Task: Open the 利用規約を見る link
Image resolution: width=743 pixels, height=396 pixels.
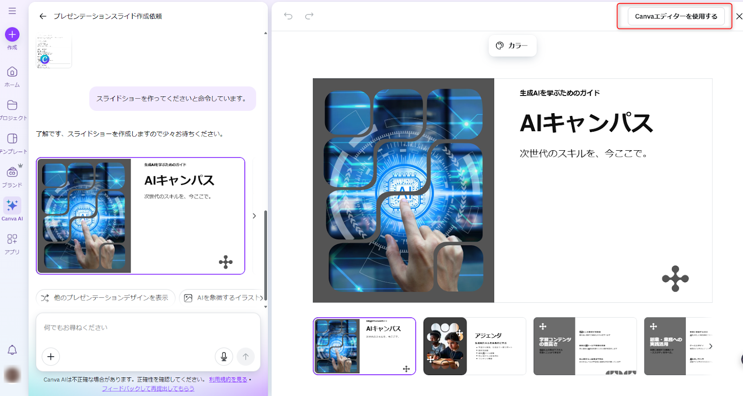Action: (228, 379)
